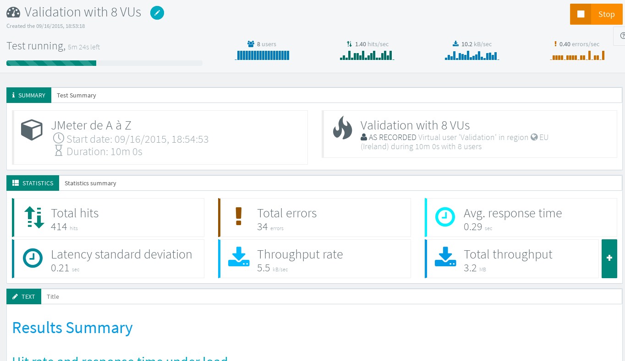Click the Latency standard deviation clock icon

(33, 259)
